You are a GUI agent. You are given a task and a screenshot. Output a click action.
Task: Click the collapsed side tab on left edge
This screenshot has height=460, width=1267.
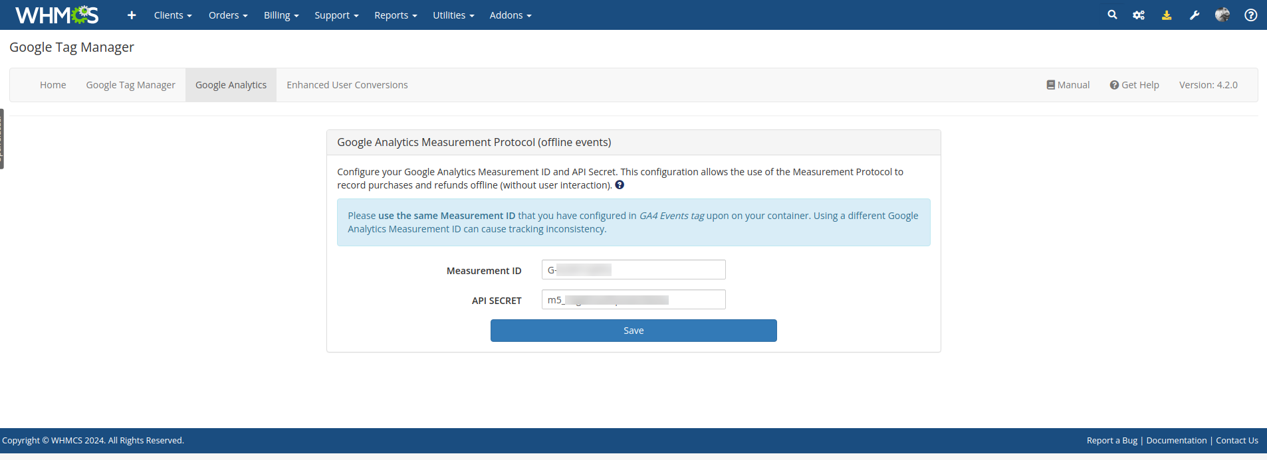tap(2, 139)
